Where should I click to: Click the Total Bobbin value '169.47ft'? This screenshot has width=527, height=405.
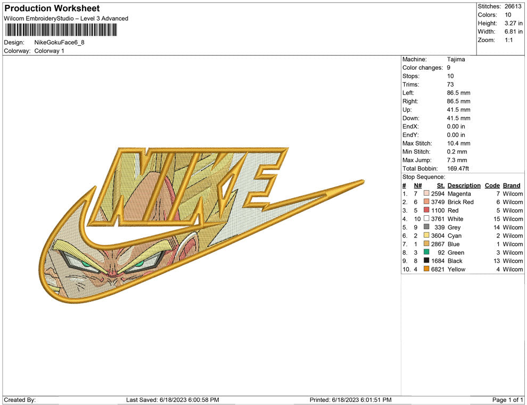[458, 168]
